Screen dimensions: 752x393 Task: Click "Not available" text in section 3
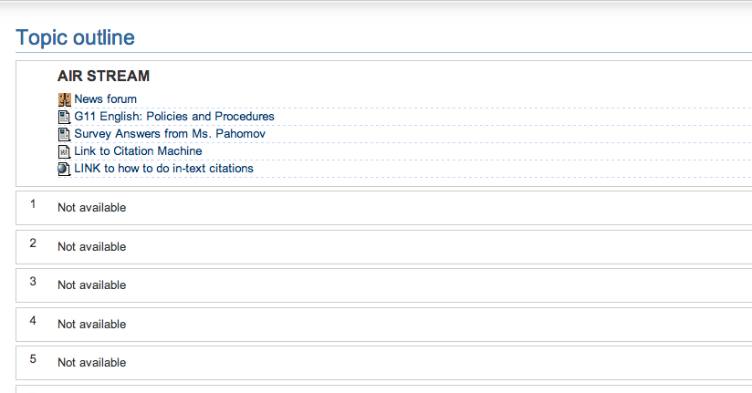pos(91,285)
